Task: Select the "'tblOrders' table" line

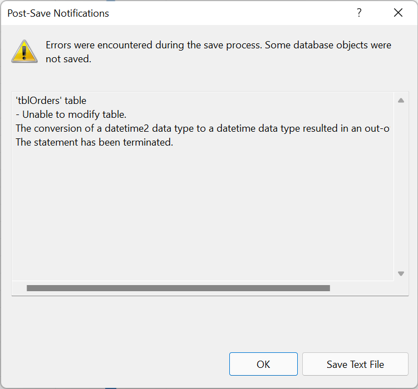Action: pos(51,101)
